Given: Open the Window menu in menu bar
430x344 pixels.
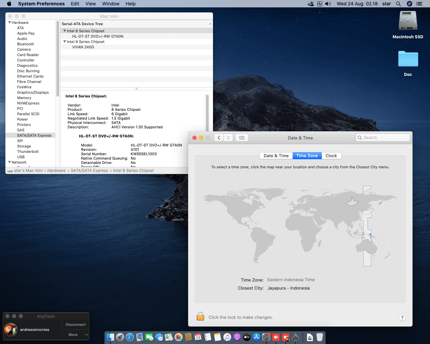Looking at the screenshot, I should (x=111, y=4).
